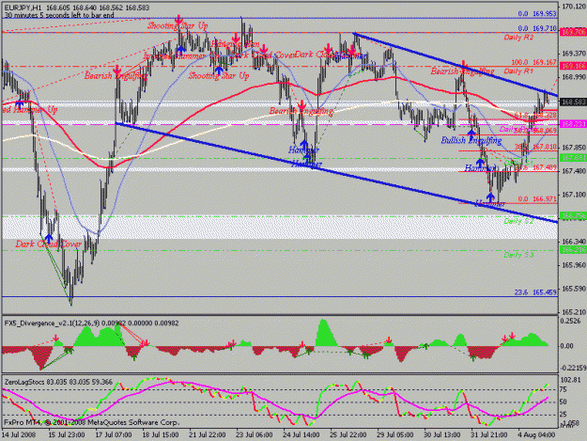Image resolution: width=587 pixels, height=441 pixels.
Task: Click the '23 Jul 06:00' time axis label
Action: tap(255, 434)
